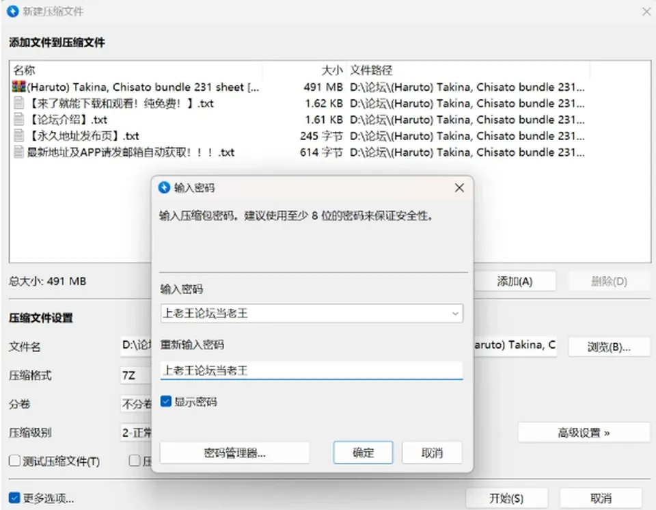Select the file name 最新地址及APP请发邮箱自动获取！！！.txt
Viewport: 656px width, 510px height.
131,152
